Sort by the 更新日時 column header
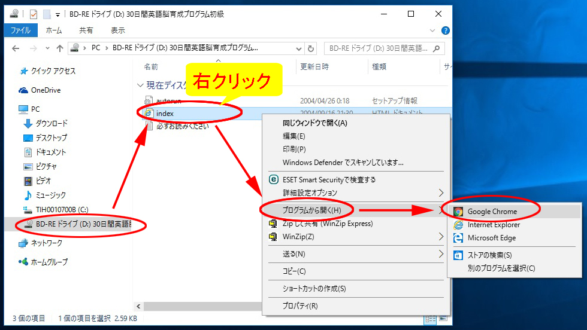Image resolution: width=587 pixels, height=330 pixels. pos(314,67)
